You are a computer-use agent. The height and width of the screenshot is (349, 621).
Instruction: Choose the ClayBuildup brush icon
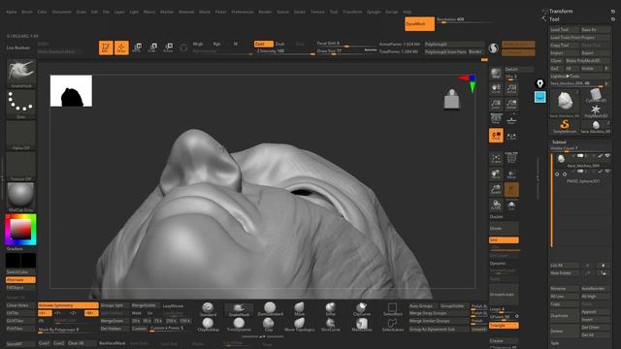point(208,325)
